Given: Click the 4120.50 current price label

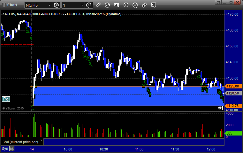Looking at the screenshot, I should tap(233, 93).
